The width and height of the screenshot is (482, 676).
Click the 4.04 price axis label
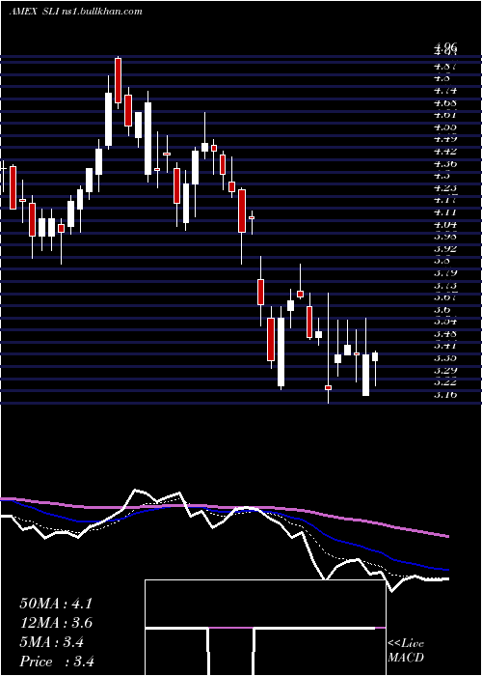pyautogui.click(x=444, y=224)
